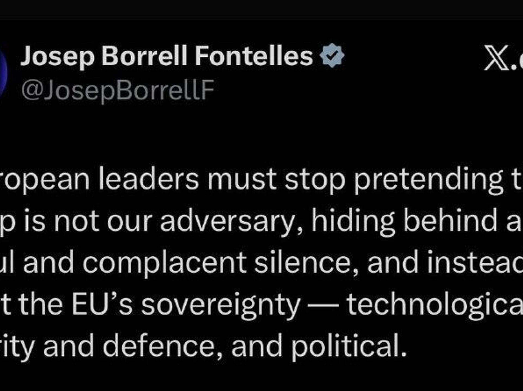Click the word "pretending" in the tweet
This screenshot has height=391, width=523.
point(428,180)
